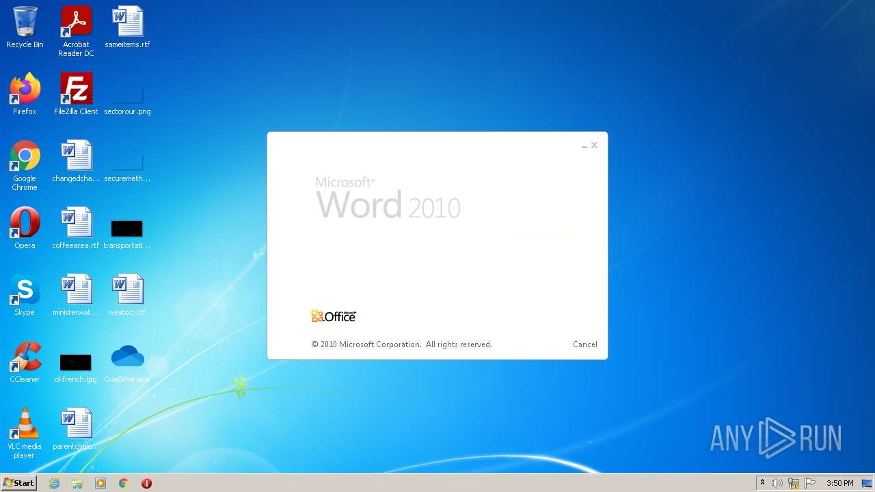Image resolution: width=875 pixels, height=492 pixels.
Task: Select the Skype desktop shortcut
Action: click(x=25, y=295)
